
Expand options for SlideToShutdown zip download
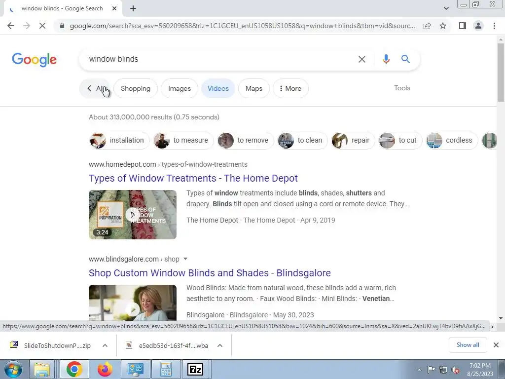click(x=105, y=345)
